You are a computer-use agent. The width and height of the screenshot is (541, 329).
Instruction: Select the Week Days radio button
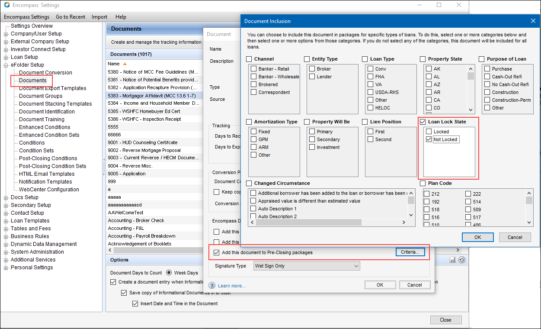click(169, 273)
